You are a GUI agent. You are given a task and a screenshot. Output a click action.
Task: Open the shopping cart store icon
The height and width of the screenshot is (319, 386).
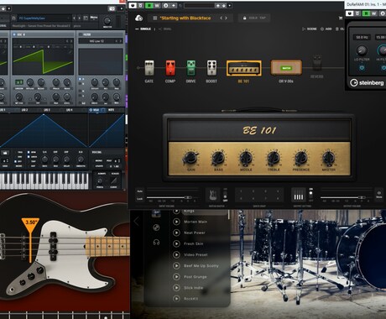tap(341, 18)
